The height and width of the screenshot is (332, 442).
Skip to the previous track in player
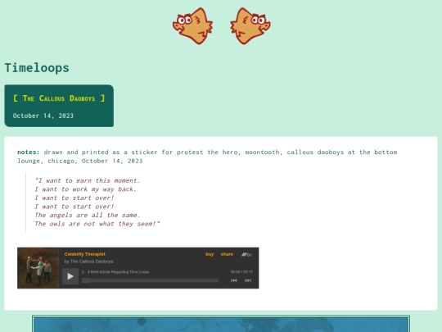click(233, 280)
